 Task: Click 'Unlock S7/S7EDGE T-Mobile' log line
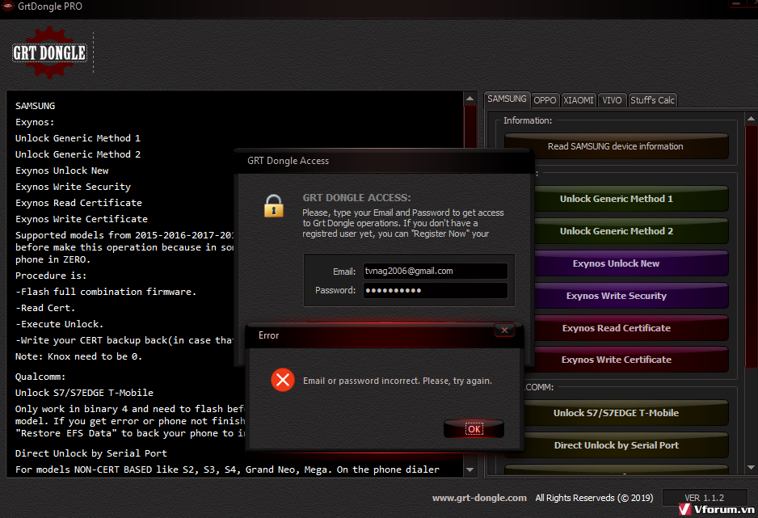84,393
